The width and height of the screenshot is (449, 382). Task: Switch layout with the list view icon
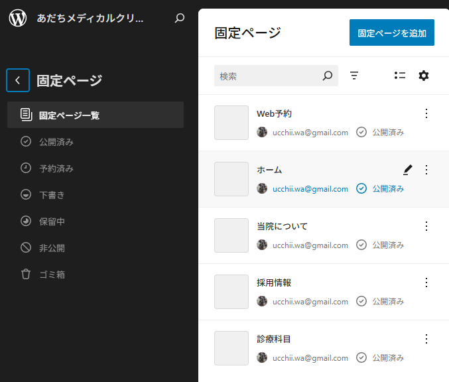point(400,76)
